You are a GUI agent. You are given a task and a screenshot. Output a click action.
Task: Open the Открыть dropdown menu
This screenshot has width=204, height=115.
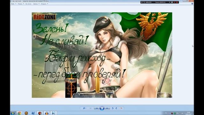coord(44,4)
